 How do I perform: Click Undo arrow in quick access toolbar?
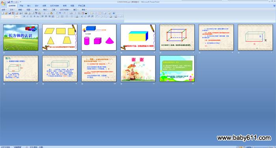coord(11,2)
